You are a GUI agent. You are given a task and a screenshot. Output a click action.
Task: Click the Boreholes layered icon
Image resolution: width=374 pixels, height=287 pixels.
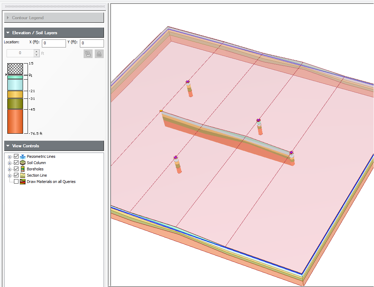tap(22, 169)
